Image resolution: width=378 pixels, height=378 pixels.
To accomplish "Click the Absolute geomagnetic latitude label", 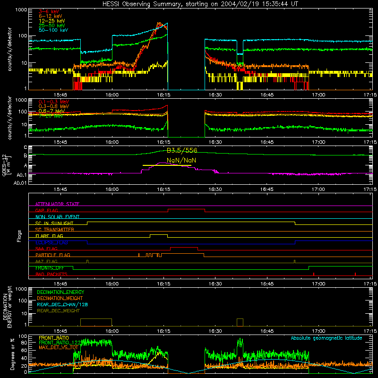I will [326, 338].
